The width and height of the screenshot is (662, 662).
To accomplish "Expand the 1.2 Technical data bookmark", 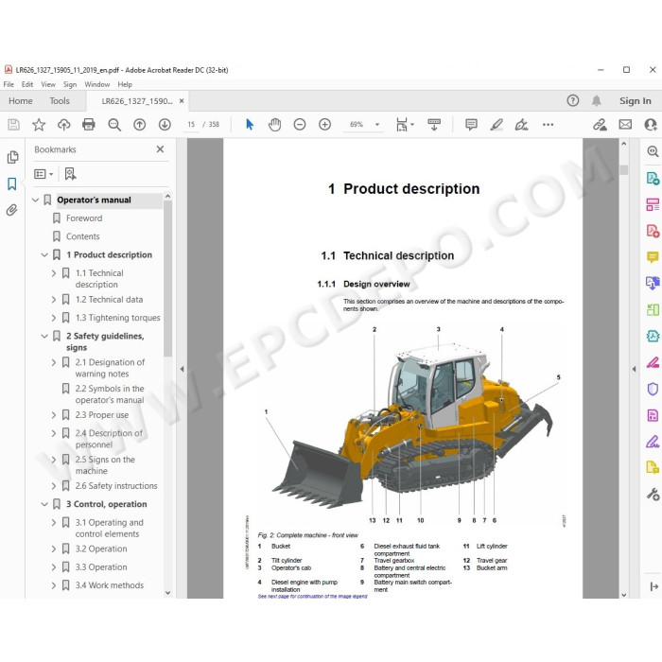I will tap(54, 300).
